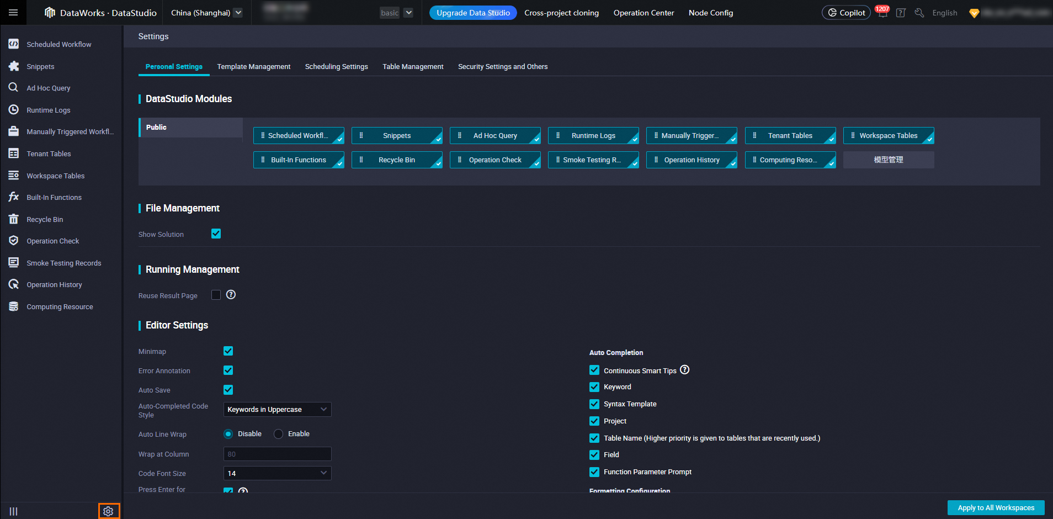The image size is (1053, 519).
Task: Click drag handle on Snippets module
Action: pos(361,135)
